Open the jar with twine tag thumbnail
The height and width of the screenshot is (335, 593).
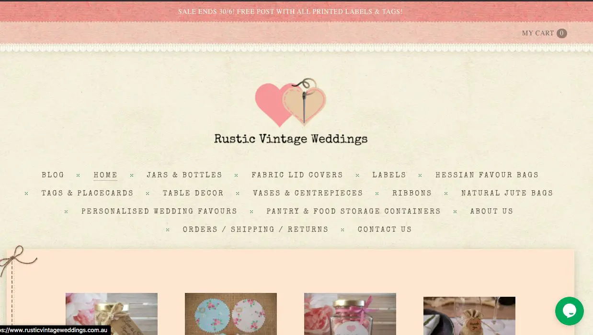(x=112, y=314)
